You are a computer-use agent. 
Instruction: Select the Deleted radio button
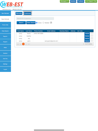[43, 23]
